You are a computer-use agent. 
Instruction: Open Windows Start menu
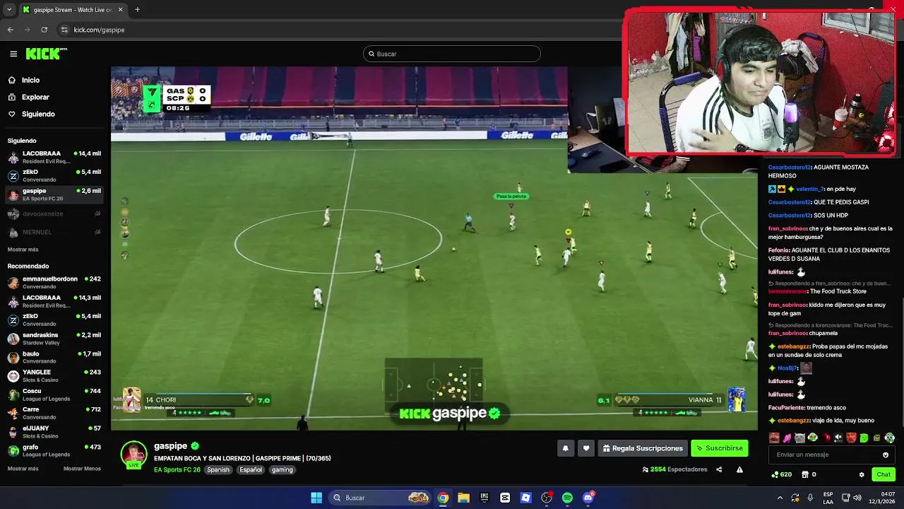316,498
